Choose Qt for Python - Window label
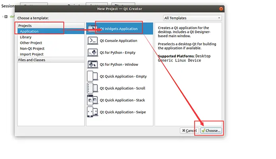This screenshot has width=276, height=159. tap(119, 65)
